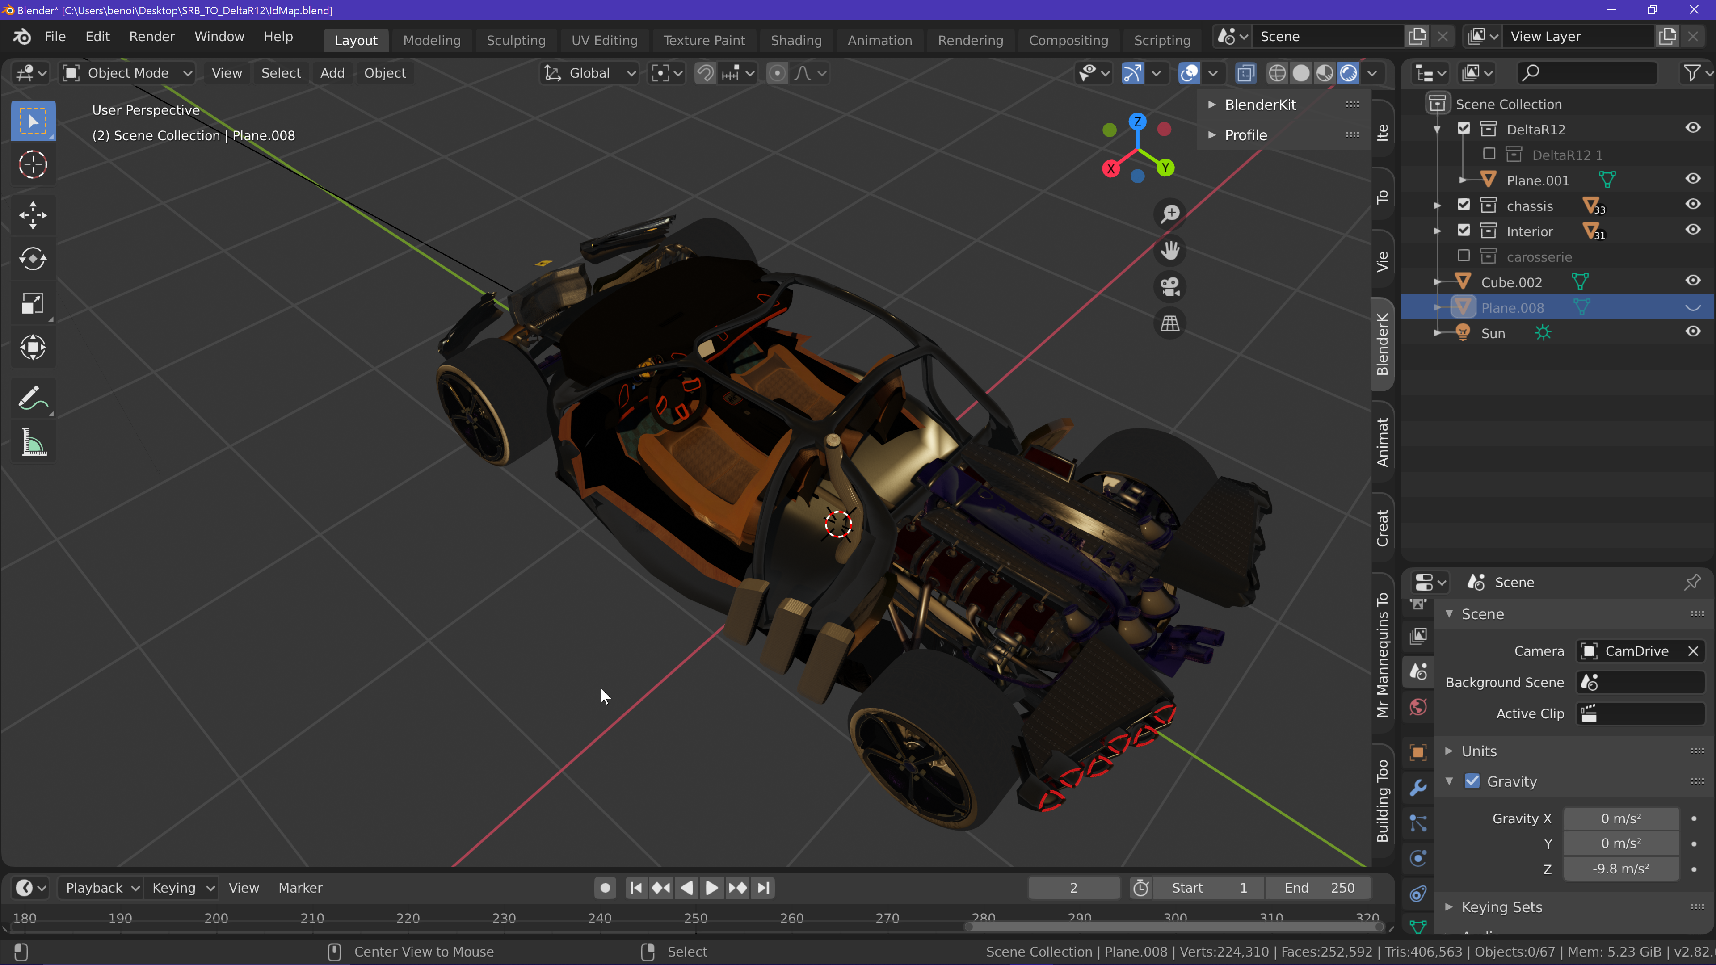Clear the CamDrive camera with X

point(1693,650)
